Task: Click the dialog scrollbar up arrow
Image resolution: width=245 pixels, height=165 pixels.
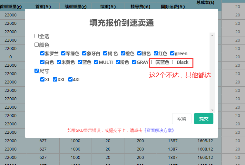Action: 212,35
